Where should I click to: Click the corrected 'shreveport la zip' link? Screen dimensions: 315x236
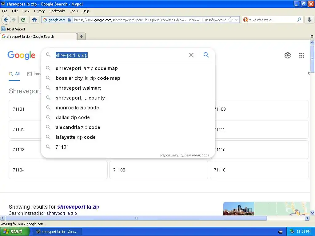[78, 207]
